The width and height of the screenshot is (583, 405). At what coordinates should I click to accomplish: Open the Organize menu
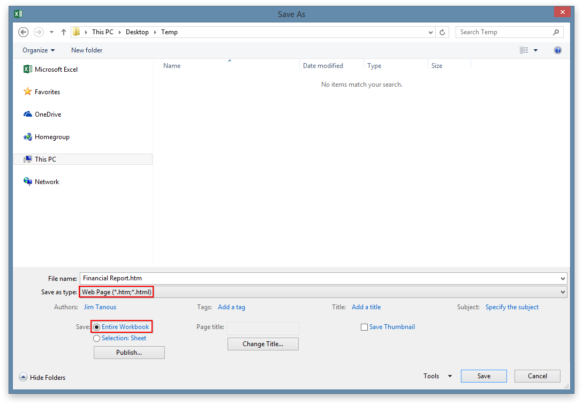coord(39,50)
